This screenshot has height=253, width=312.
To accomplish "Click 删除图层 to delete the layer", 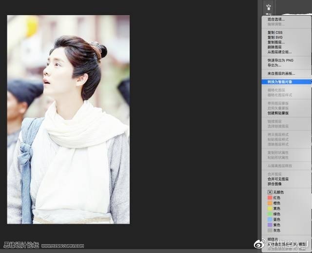I will (x=274, y=47).
